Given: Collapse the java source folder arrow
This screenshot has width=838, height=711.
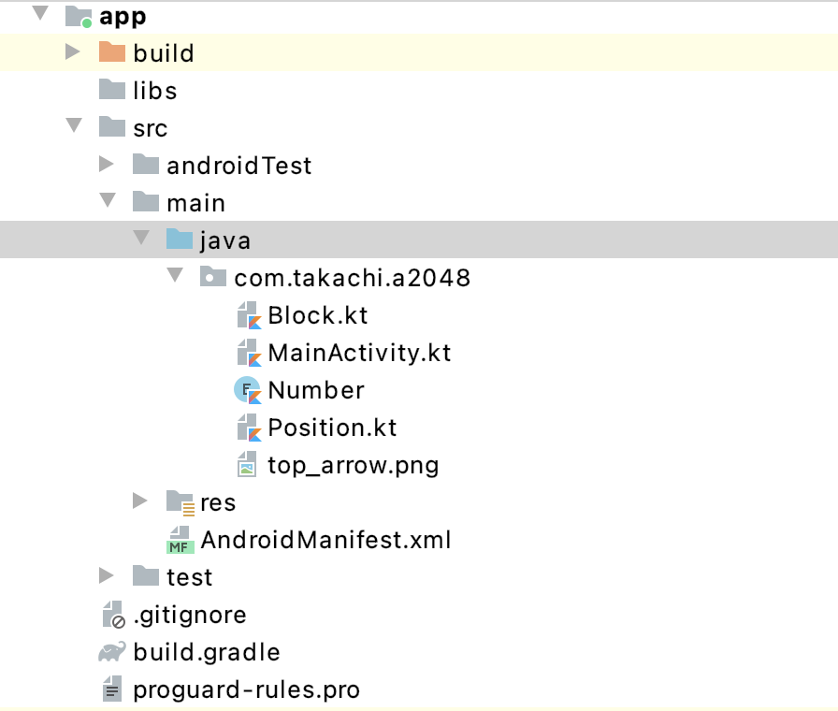Looking at the screenshot, I should coord(141,239).
